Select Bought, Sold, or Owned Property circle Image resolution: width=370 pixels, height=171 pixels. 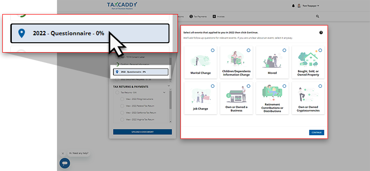tap(320, 50)
